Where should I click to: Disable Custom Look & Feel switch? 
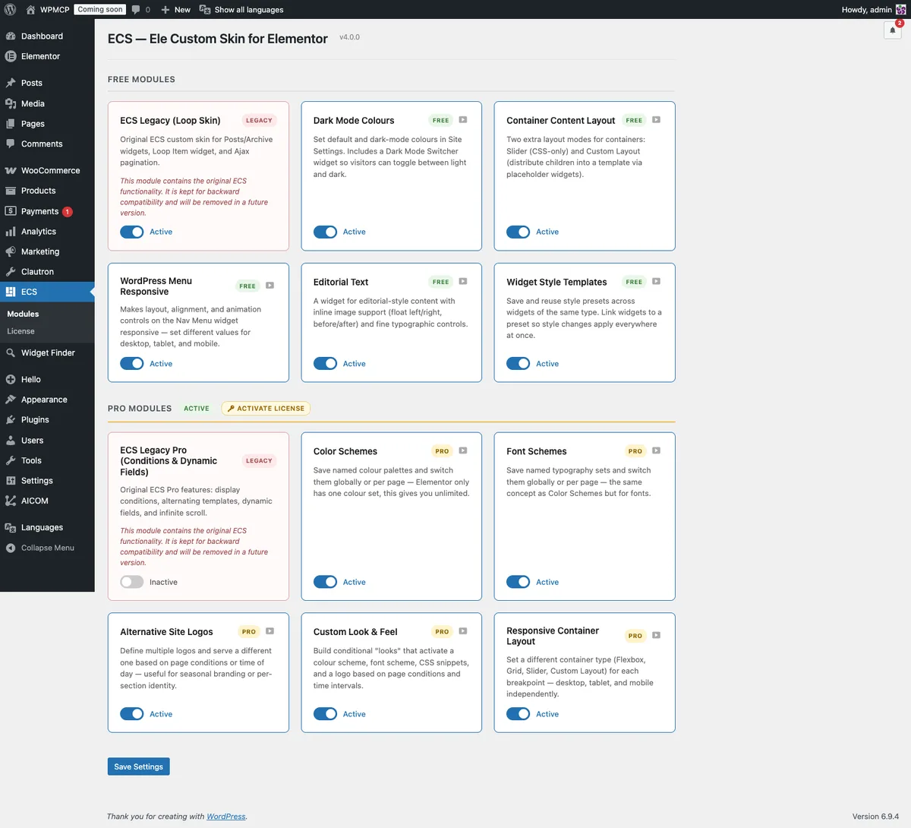[325, 713]
